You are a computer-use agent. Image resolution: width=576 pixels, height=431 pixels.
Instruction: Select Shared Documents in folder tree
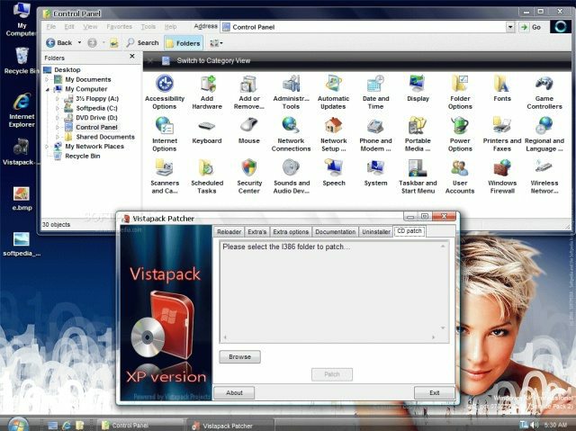[105, 137]
